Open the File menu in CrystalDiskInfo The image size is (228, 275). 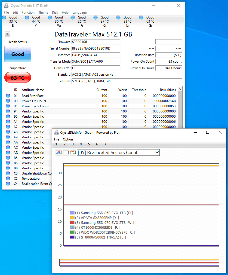point(6,13)
